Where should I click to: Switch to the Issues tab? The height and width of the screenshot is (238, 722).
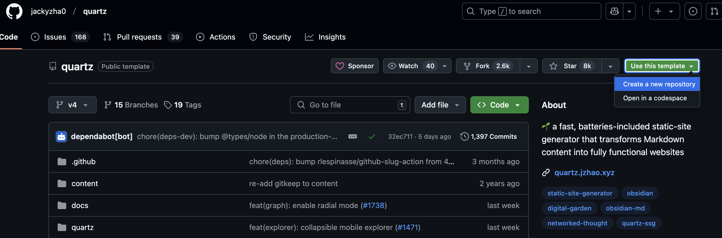60,37
